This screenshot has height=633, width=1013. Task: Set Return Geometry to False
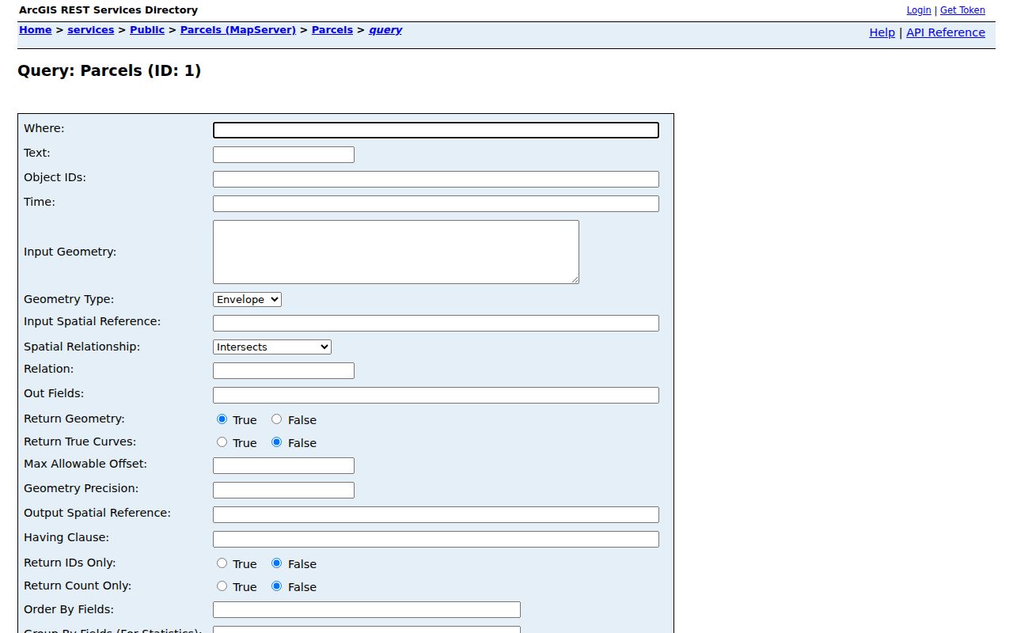tap(276, 419)
